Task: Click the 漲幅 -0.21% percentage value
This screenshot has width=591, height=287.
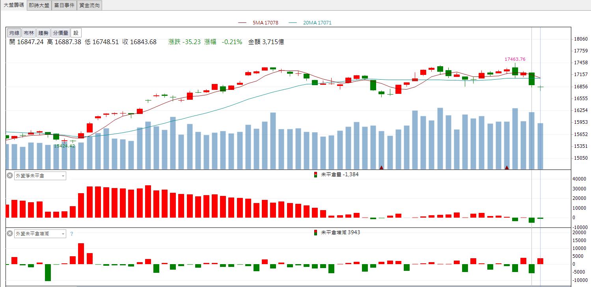Action: pos(223,42)
